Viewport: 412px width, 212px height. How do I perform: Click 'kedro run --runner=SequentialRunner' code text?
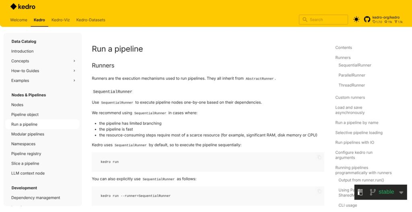136,196
